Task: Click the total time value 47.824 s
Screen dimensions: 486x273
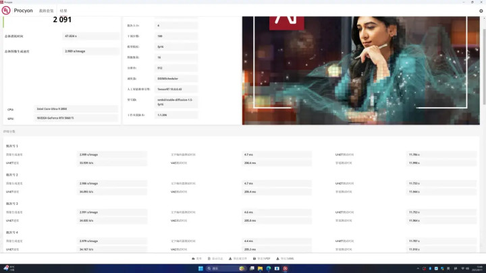Action: click(x=90, y=36)
